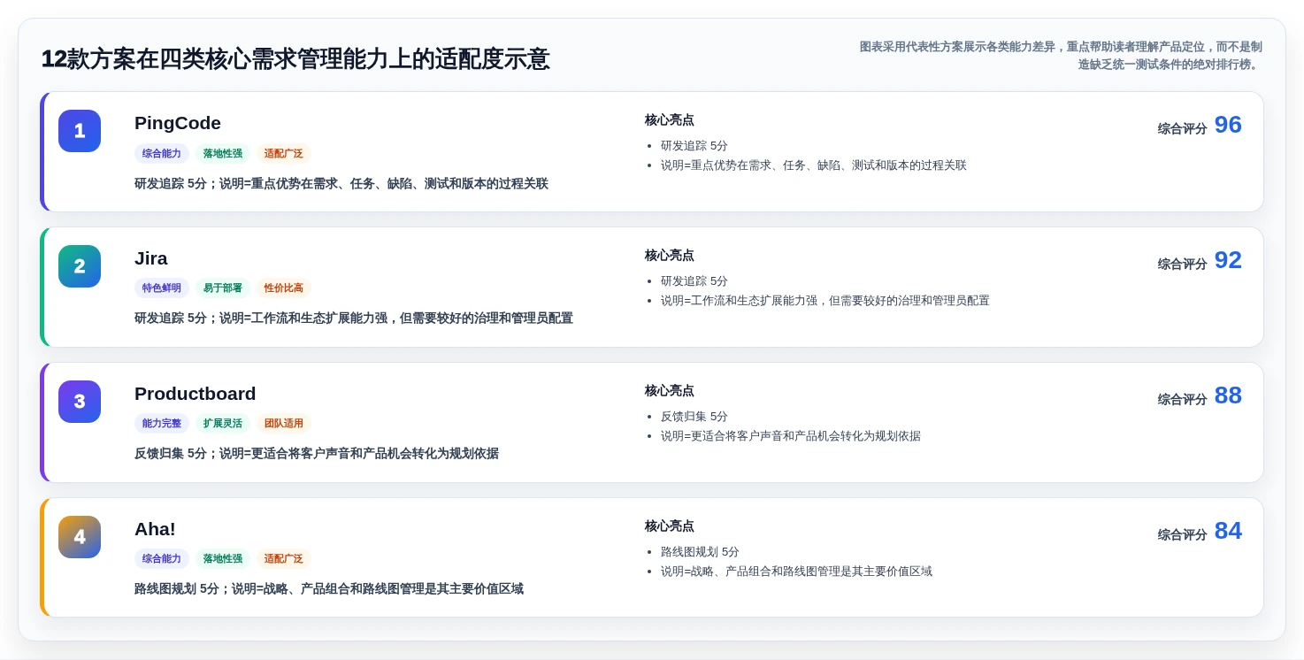
Task: Click PingCode's bullet 研发追踪 5分
Action: click(x=694, y=146)
